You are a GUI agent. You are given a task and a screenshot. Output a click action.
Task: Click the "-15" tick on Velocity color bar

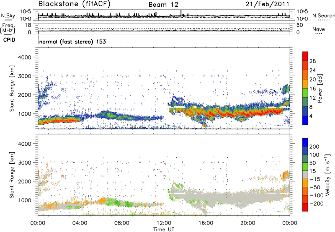tap(314, 179)
